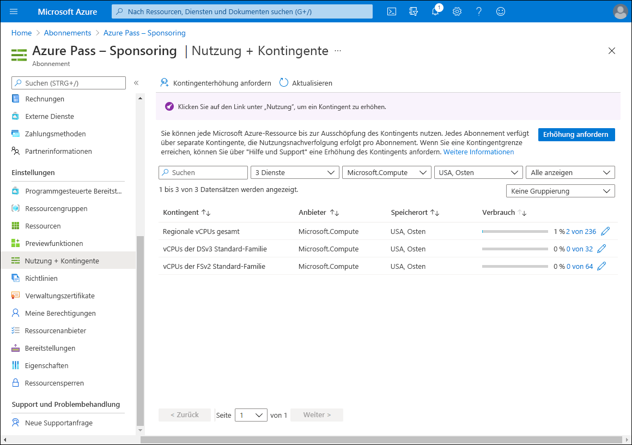Click the quota Suchen filter field
This screenshot has height=445, width=632.
(x=208, y=172)
